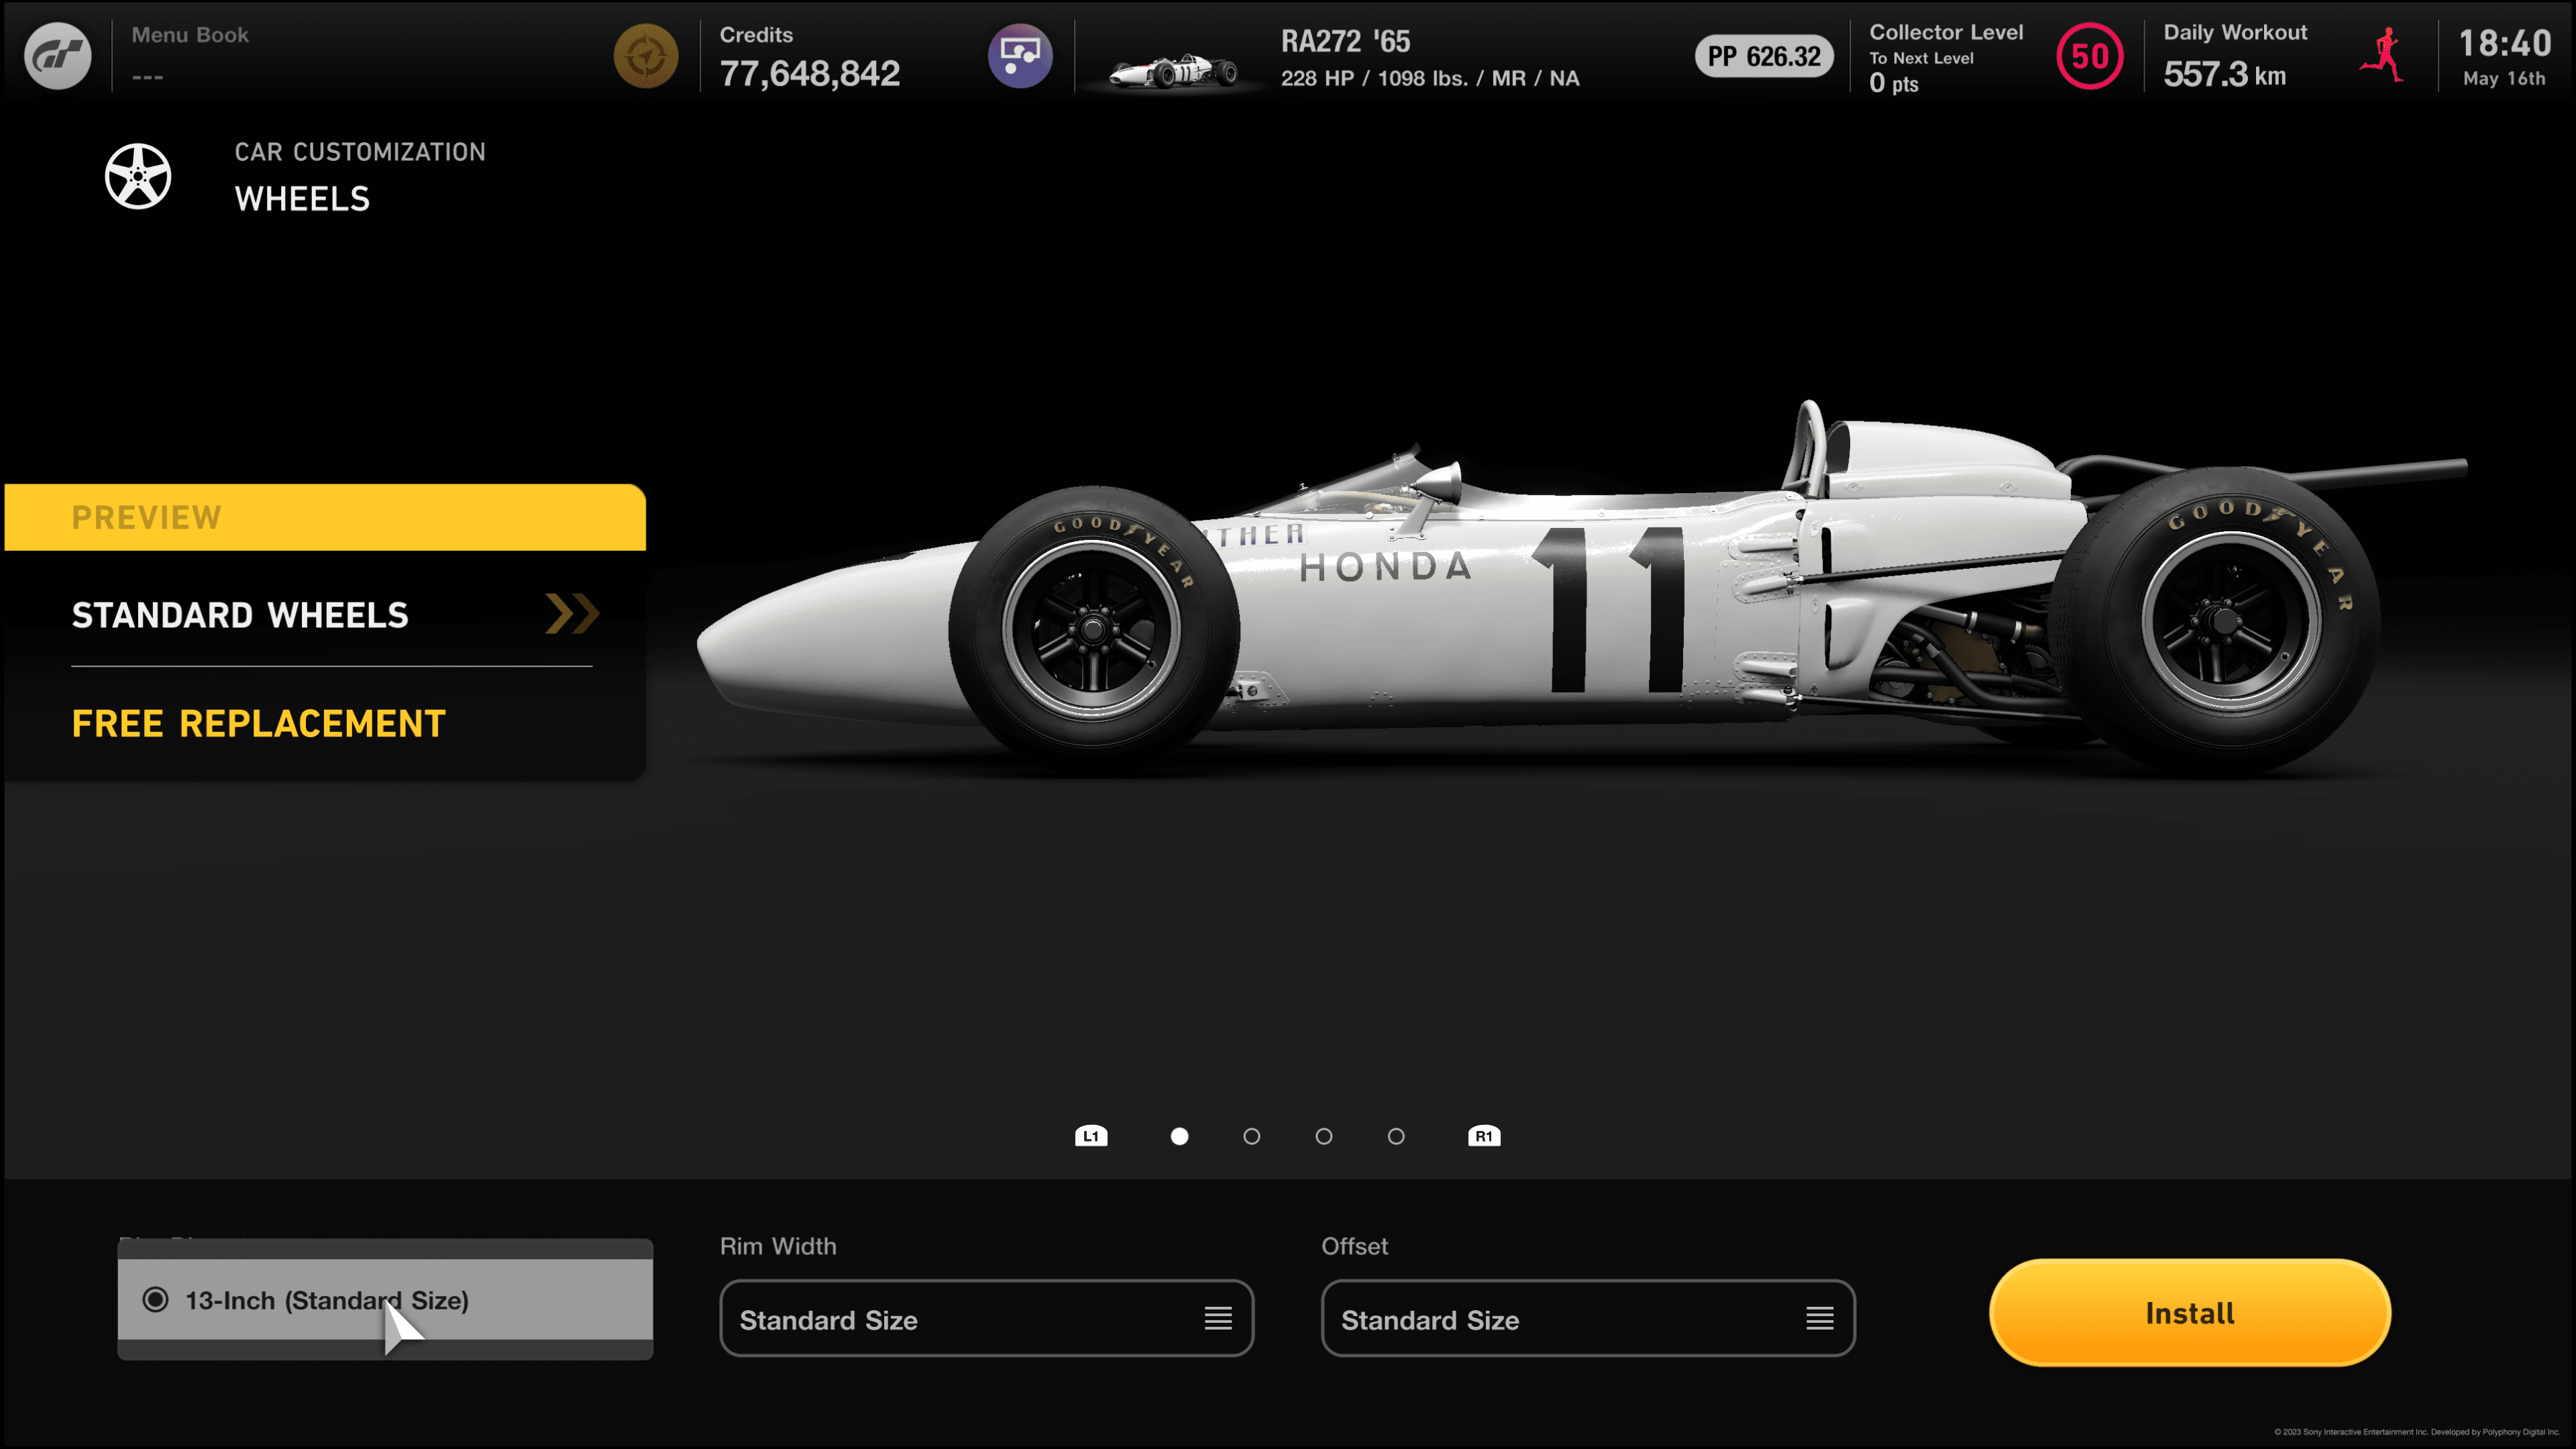The height and width of the screenshot is (1449, 2576).
Task: Click the 18:40 clock display
Action: [x=2505, y=43]
